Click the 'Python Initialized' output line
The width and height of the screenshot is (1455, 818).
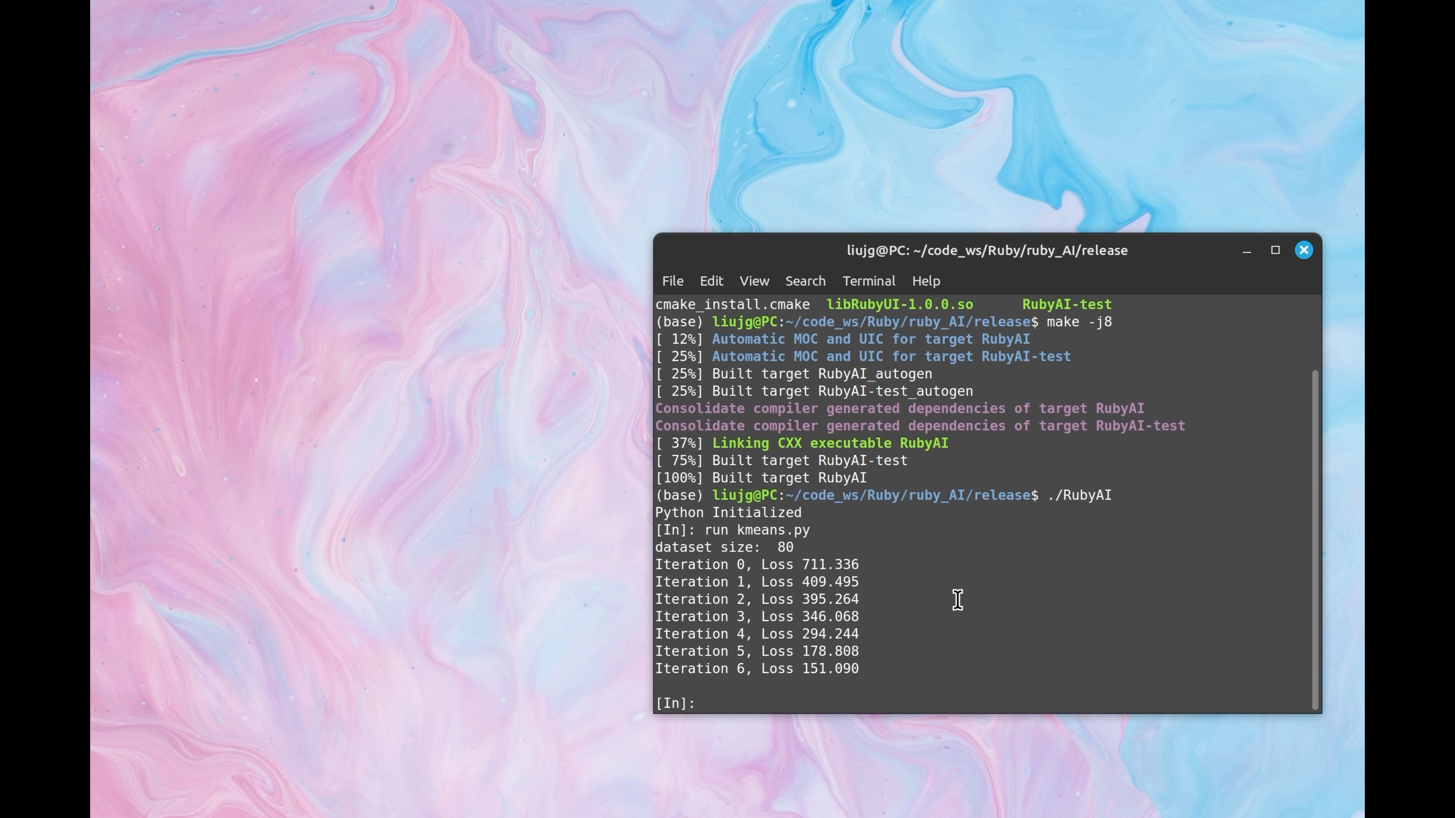point(727,513)
